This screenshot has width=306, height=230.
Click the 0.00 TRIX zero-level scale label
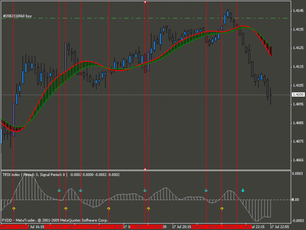pos(295,200)
